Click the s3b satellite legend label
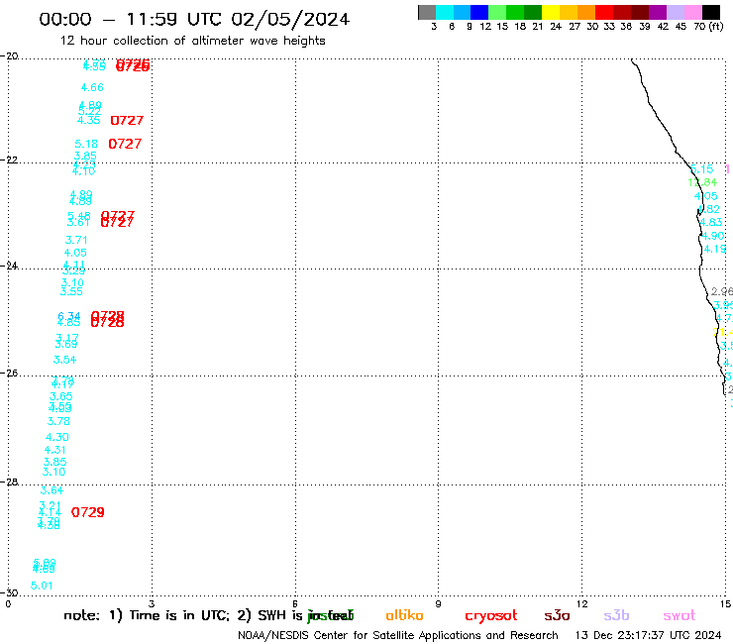This screenshot has width=733, height=644. click(x=616, y=615)
